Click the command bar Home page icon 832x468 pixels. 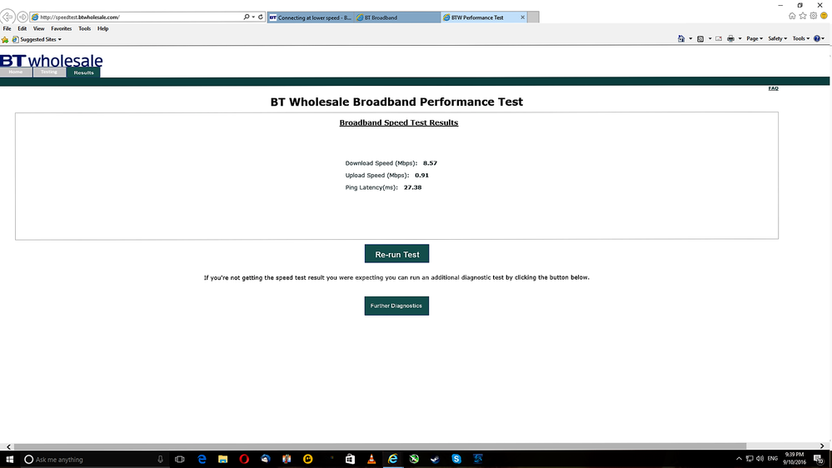coord(681,39)
